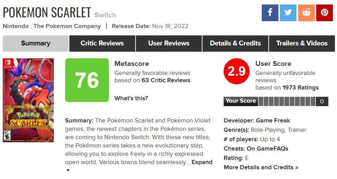The width and height of the screenshot is (337, 179).
Task: Click the red 2.9 user score circle
Action: (x=236, y=71)
